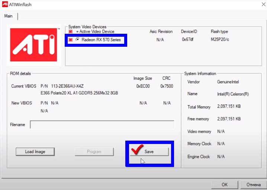Click the Video memory label

[199, 131]
